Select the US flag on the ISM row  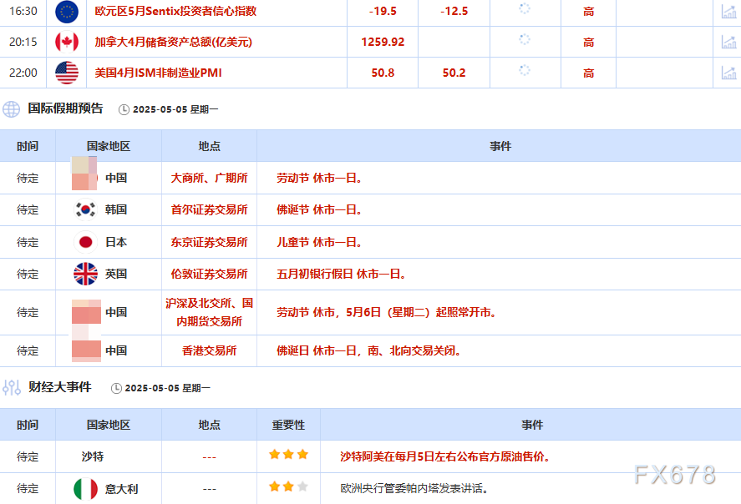(66, 73)
